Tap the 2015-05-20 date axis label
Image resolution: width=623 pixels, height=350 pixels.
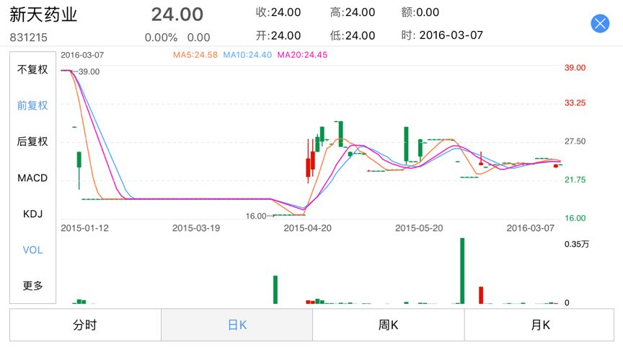tap(419, 228)
